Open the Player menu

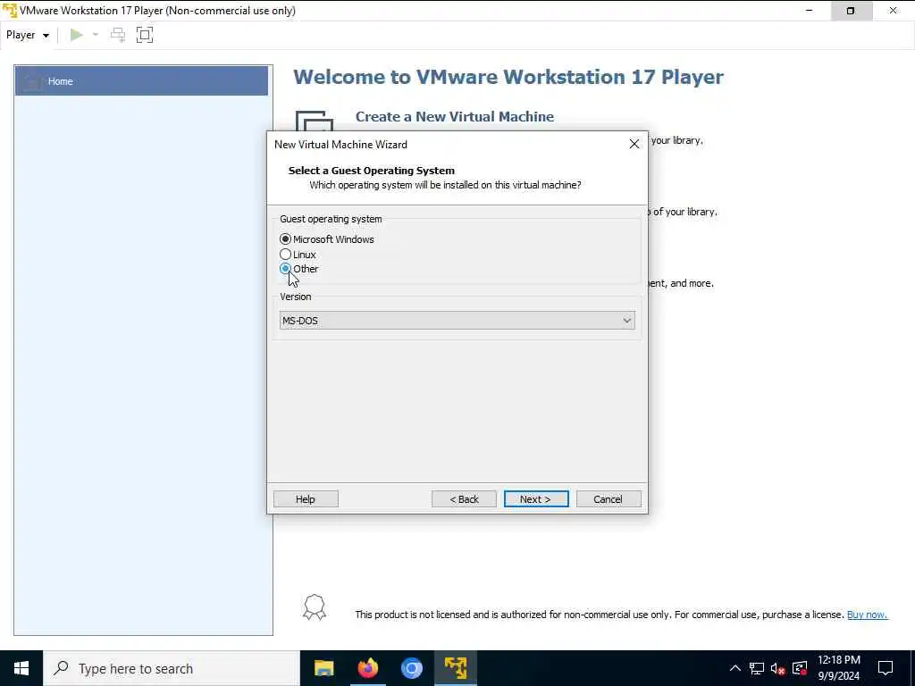coord(28,35)
